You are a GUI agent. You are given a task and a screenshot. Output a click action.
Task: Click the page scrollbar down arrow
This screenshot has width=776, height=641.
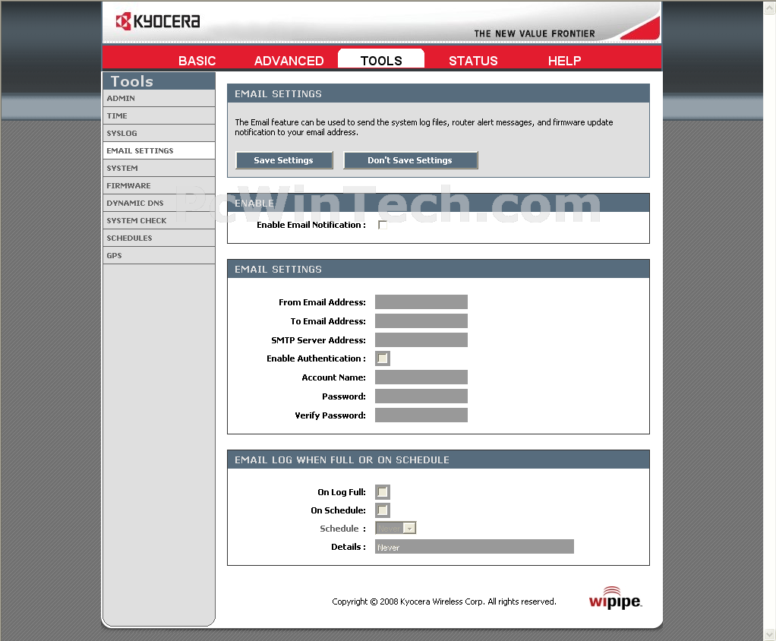coord(770,634)
